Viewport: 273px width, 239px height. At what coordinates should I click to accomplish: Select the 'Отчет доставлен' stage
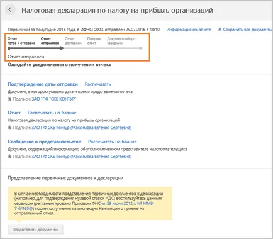[x=73, y=41]
